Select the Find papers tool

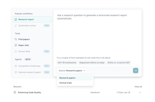24,39
